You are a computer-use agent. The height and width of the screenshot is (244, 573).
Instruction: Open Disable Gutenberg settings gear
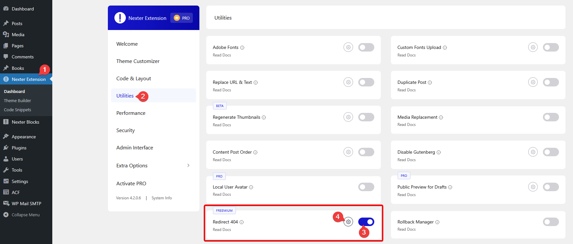tap(533, 152)
